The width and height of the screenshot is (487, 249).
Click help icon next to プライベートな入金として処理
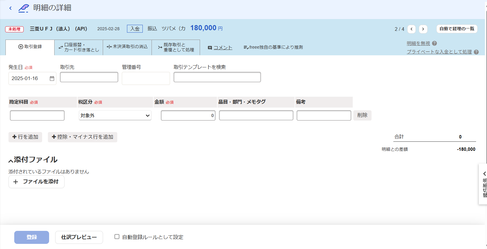tap(476, 52)
